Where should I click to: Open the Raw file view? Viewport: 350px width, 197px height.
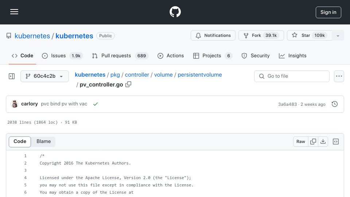point(301,142)
